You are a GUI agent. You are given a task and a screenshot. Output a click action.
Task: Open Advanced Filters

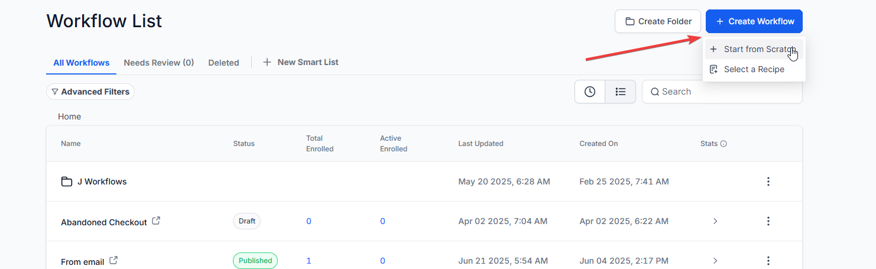click(x=90, y=92)
